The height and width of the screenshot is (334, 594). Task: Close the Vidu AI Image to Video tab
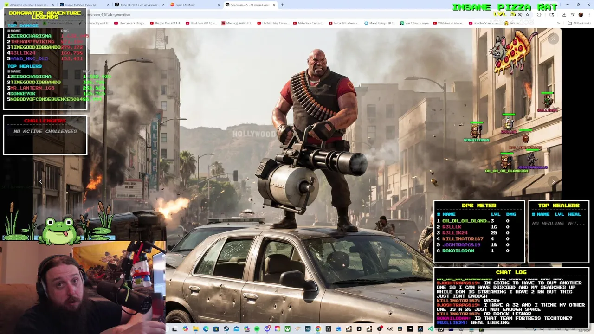pyautogui.click(x=108, y=5)
